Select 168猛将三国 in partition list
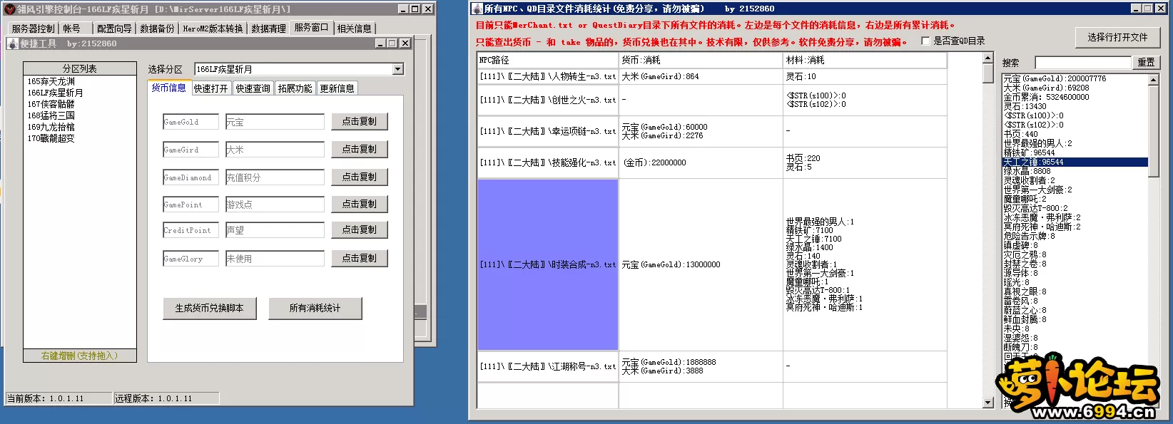 tap(51, 115)
